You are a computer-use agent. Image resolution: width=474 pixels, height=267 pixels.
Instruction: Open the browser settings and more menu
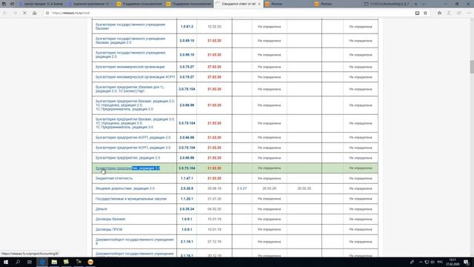(x=469, y=13)
